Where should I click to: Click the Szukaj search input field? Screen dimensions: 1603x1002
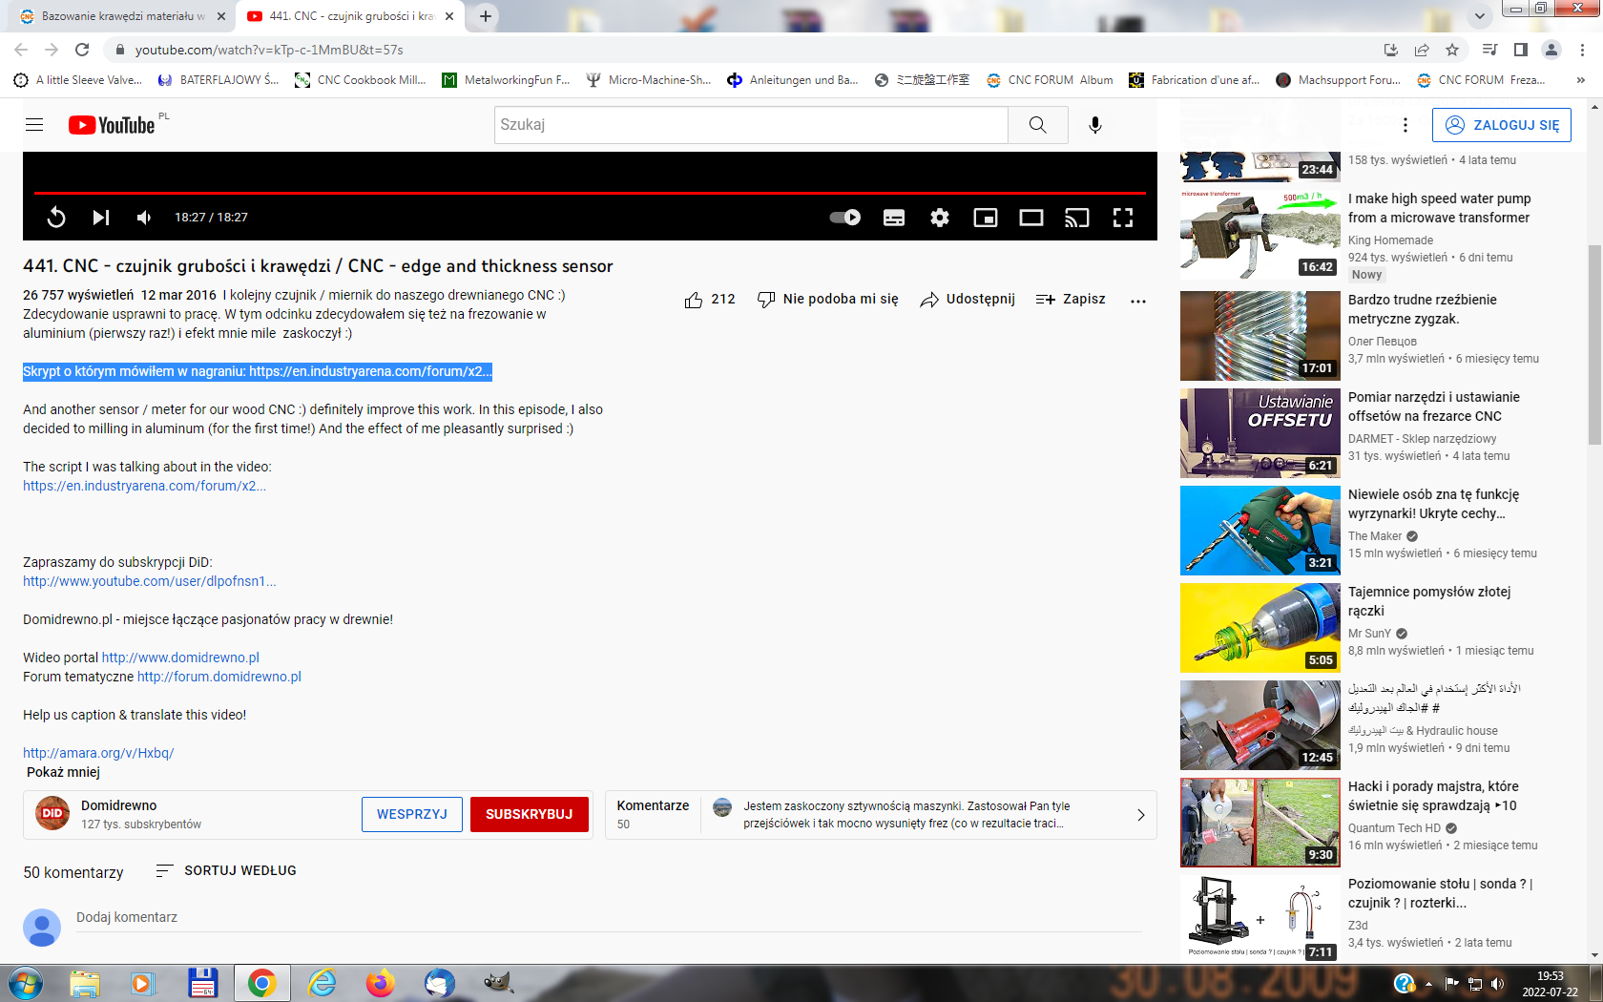tap(751, 125)
